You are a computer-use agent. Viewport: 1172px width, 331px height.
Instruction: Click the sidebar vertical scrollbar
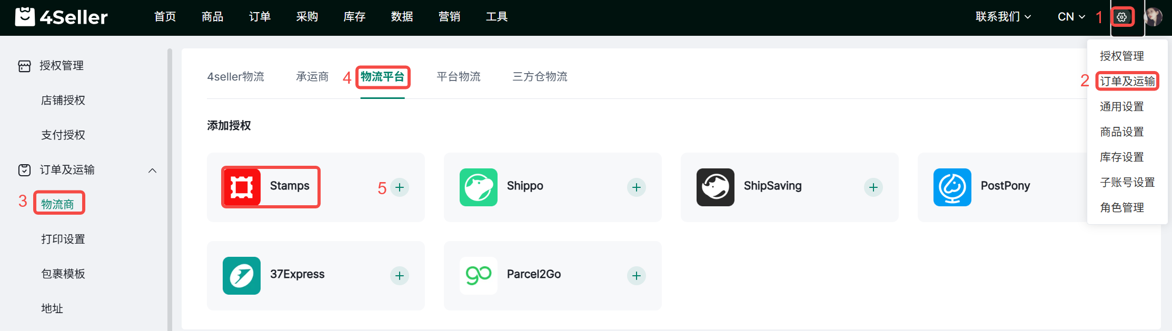[170, 189]
